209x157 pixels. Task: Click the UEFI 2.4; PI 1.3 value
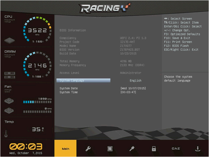point(133,38)
